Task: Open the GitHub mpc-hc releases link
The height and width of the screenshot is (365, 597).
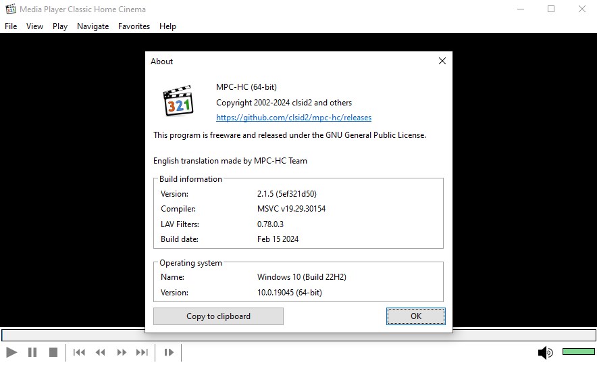Action: pos(294,118)
